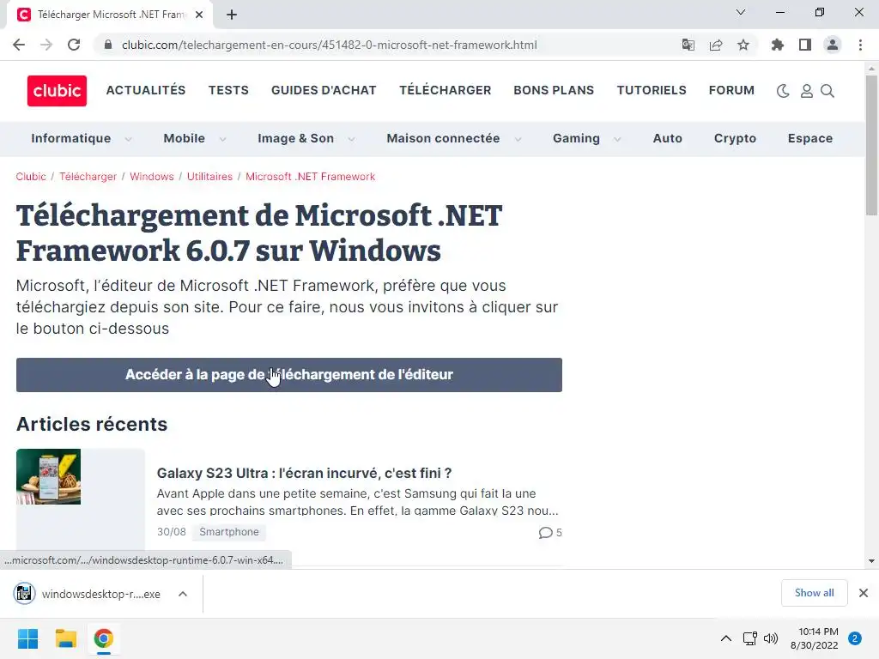
Task: Open the taskbar clock 10:14 PM
Action: 814,638
